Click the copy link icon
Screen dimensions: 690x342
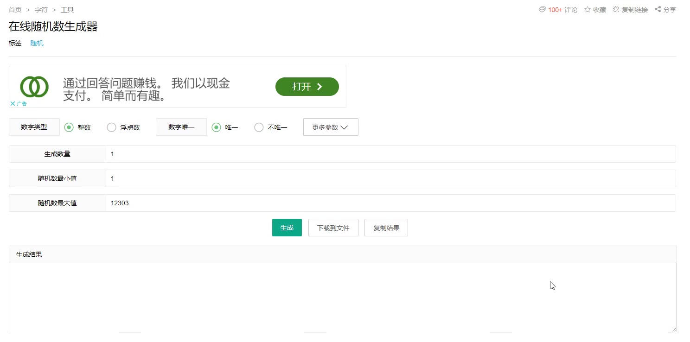pyautogui.click(x=616, y=9)
